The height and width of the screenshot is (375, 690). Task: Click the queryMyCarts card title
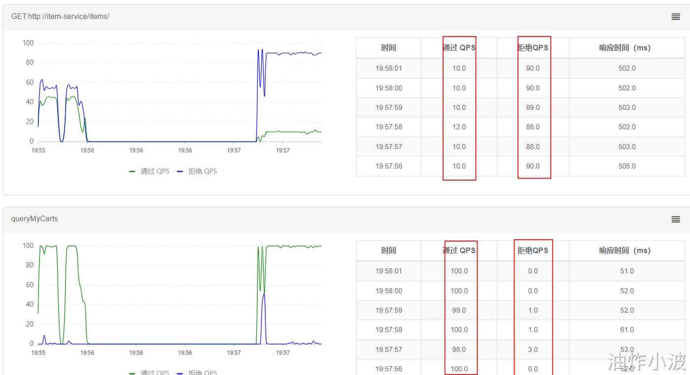pos(34,219)
